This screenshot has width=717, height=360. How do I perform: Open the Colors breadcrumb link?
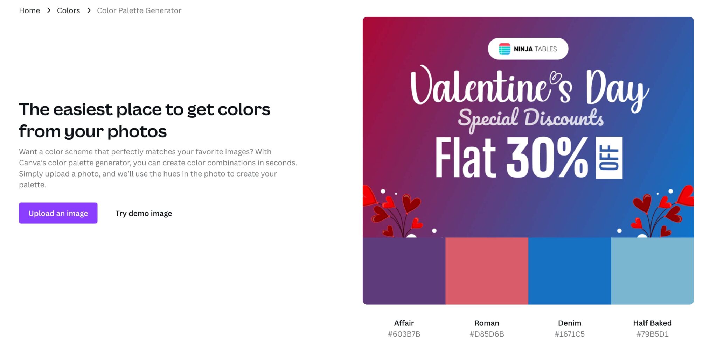[x=69, y=10]
